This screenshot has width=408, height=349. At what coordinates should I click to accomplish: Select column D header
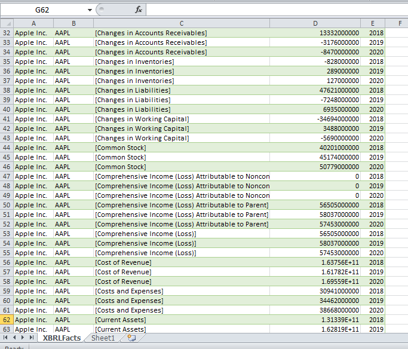coord(315,23)
